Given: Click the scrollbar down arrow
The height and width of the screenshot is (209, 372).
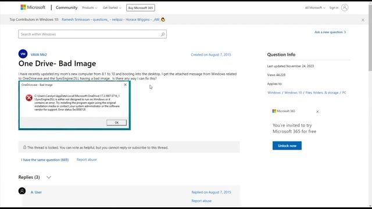Looking at the screenshot, I should coord(370,206).
